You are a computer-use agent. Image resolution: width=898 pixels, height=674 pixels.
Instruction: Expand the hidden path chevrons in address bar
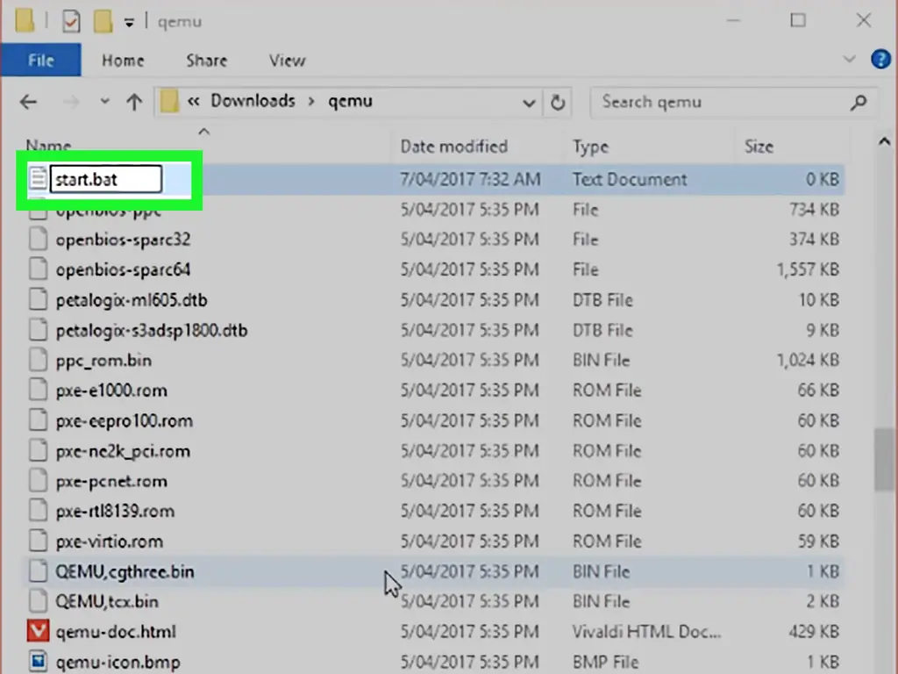click(x=194, y=102)
